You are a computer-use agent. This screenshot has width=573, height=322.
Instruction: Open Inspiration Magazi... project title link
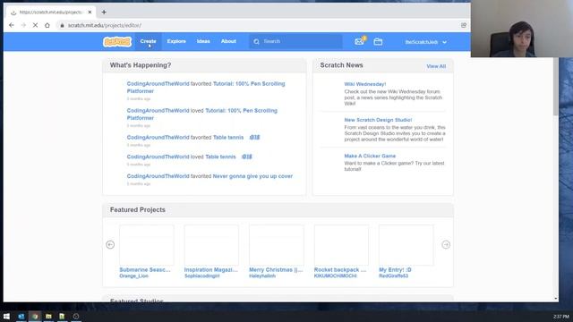tap(211, 270)
